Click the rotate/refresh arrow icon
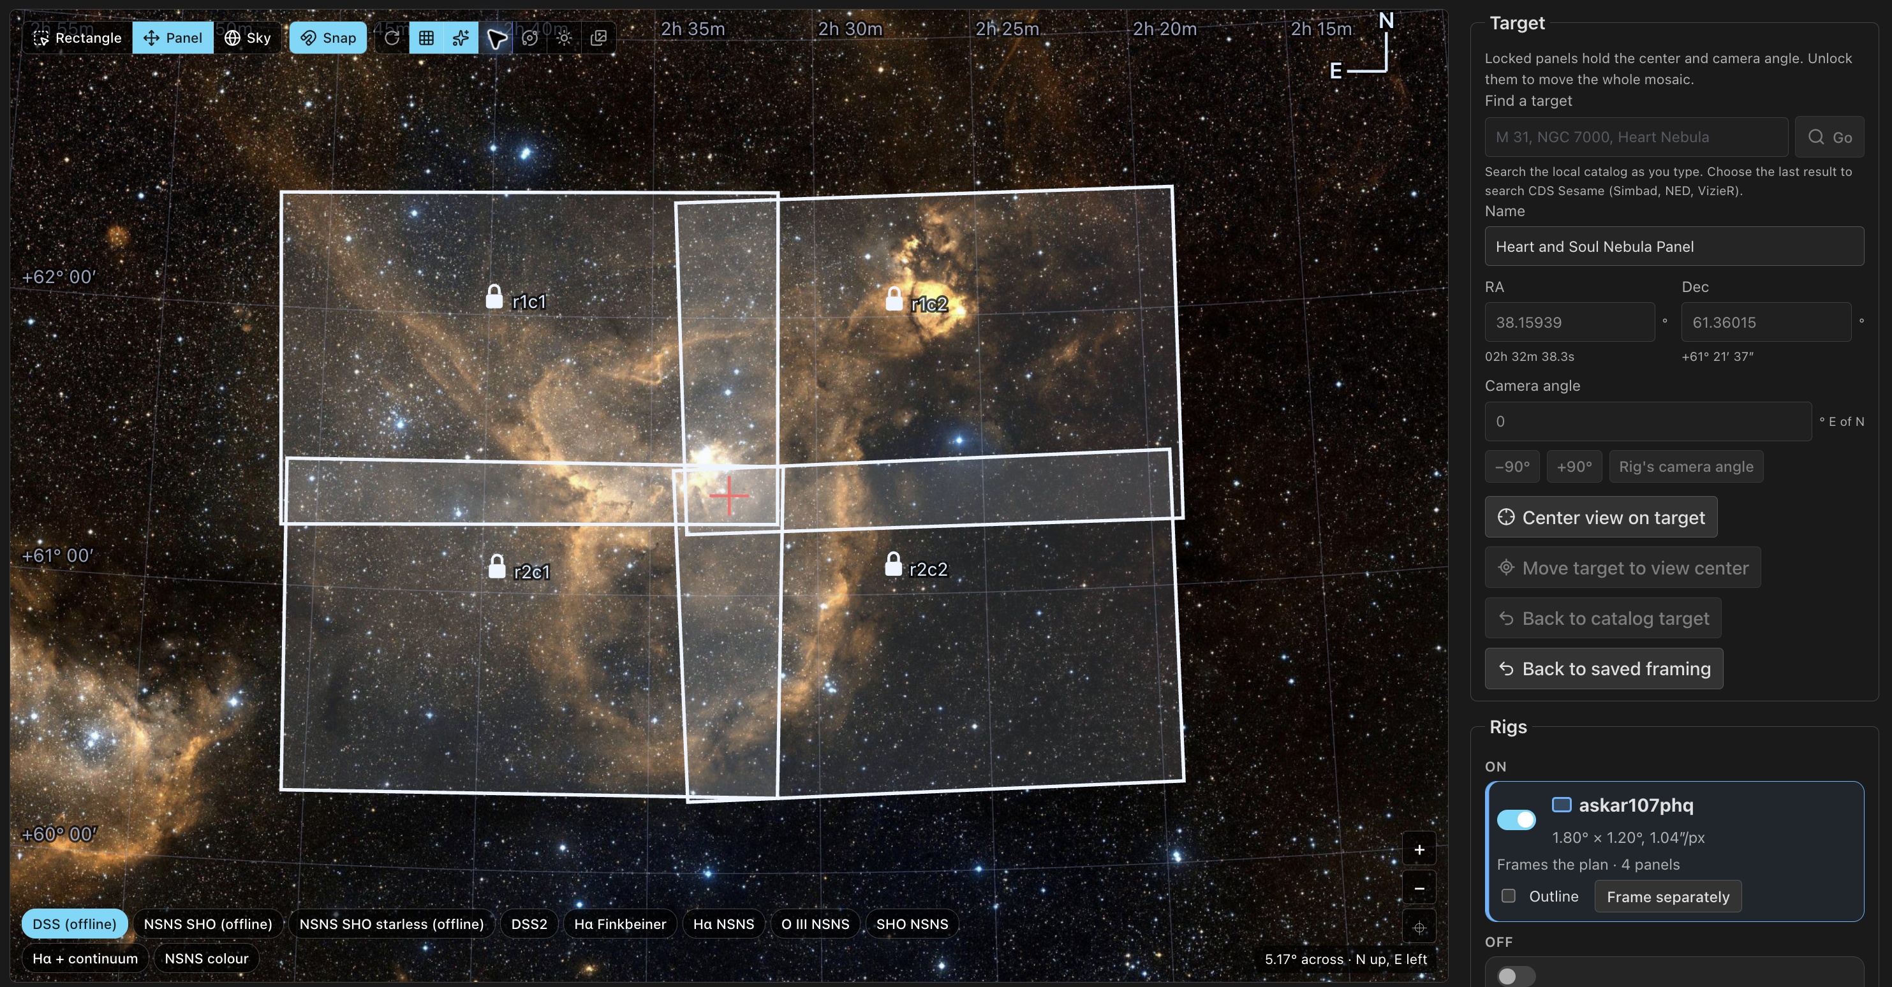Viewport: 1892px width, 987px height. [392, 38]
